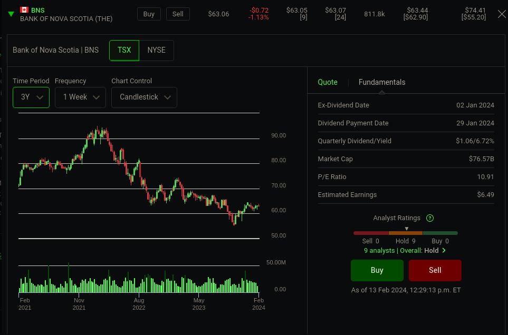
Task: Click Sell in the top quote bar
Action: click(178, 14)
